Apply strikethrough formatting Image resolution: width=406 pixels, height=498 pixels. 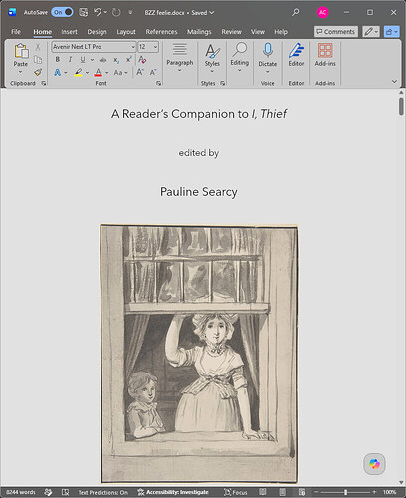(x=102, y=60)
